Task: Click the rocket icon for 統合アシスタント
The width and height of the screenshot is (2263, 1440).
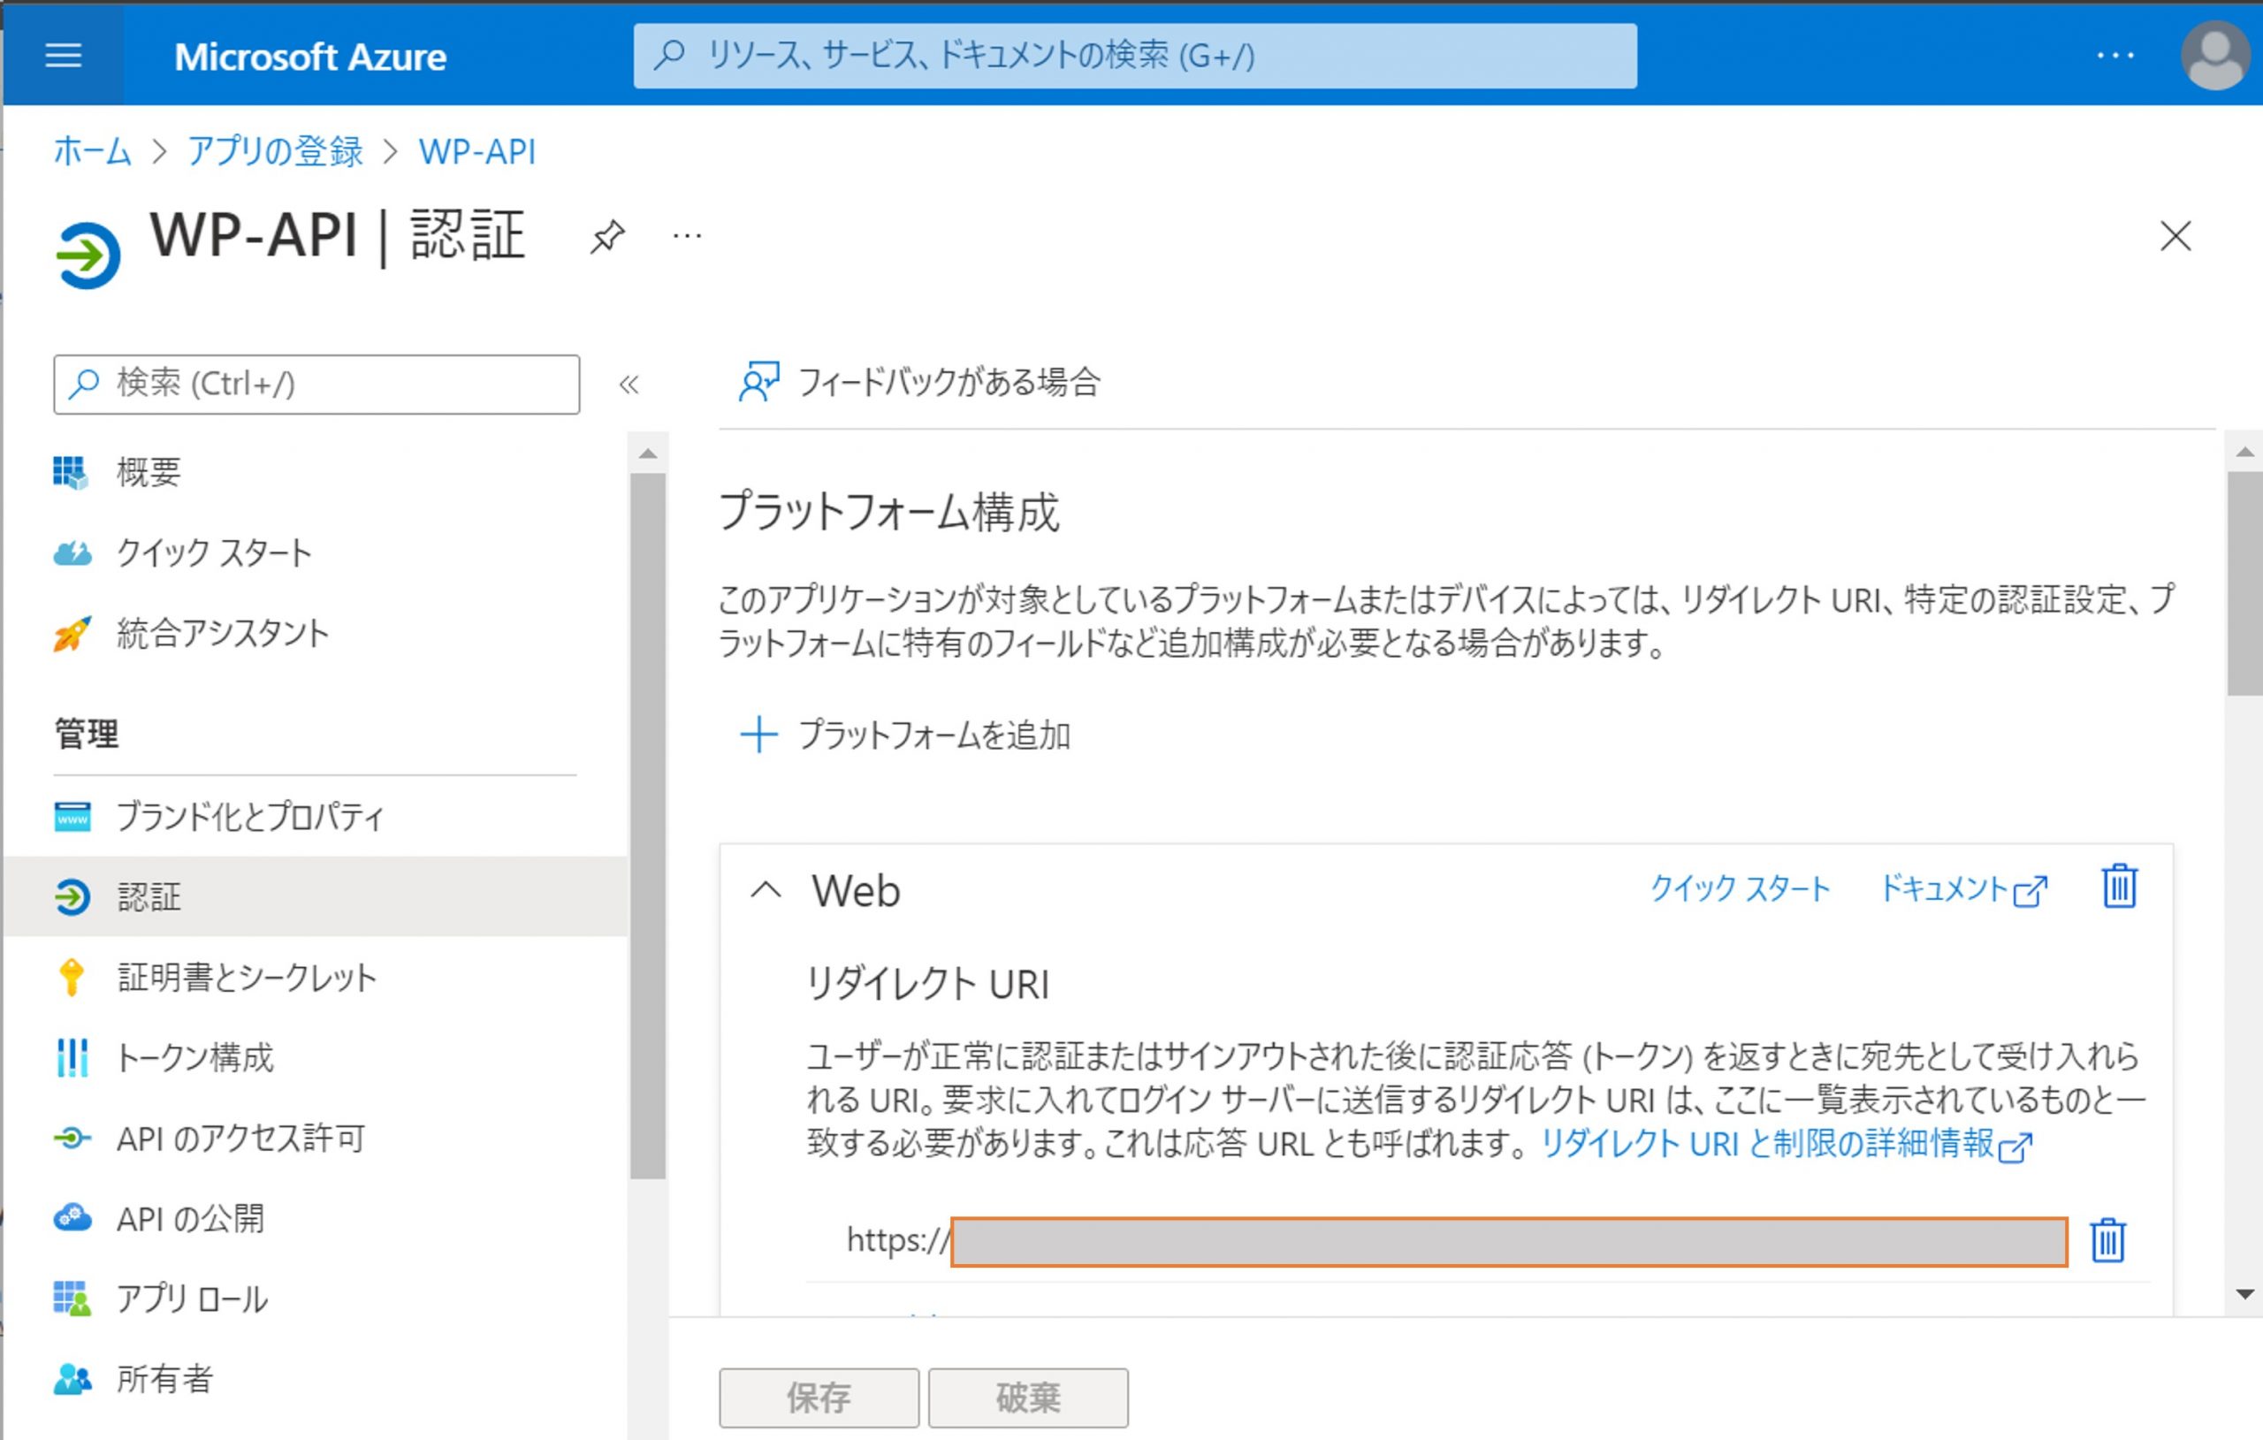Action: (x=72, y=635)
